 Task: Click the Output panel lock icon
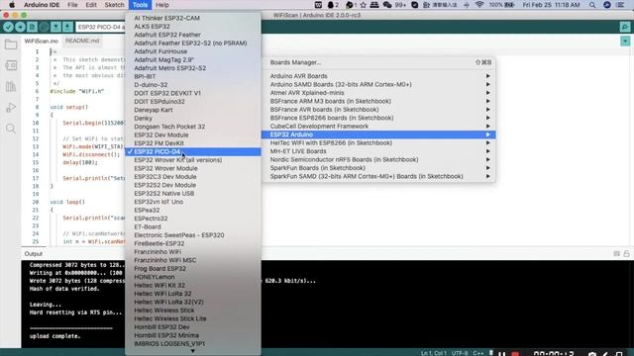626,253
